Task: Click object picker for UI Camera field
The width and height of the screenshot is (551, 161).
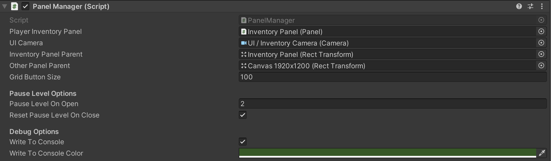Action: (x=541, y=43)
